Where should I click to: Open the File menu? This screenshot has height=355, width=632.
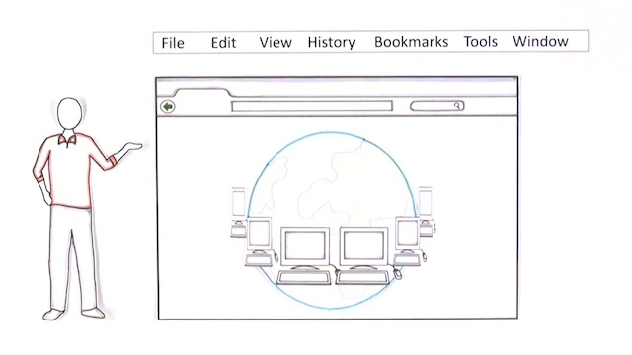pyautogui.click(x=173, y=43)
